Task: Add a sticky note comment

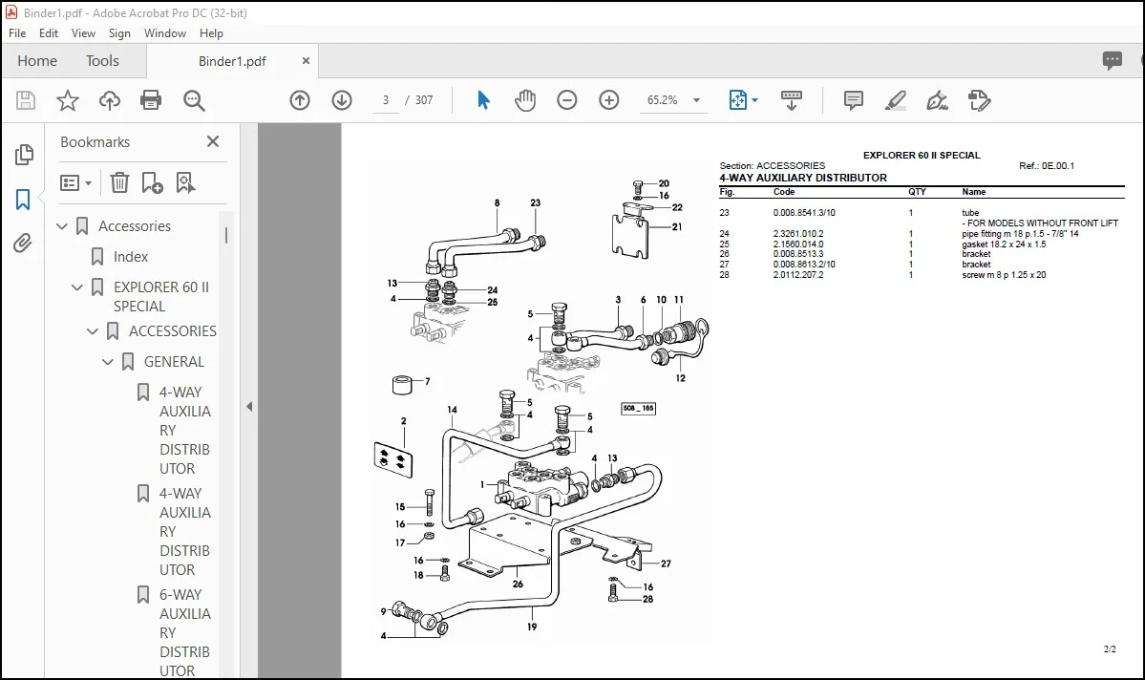Action: click(x=853, y=100)
